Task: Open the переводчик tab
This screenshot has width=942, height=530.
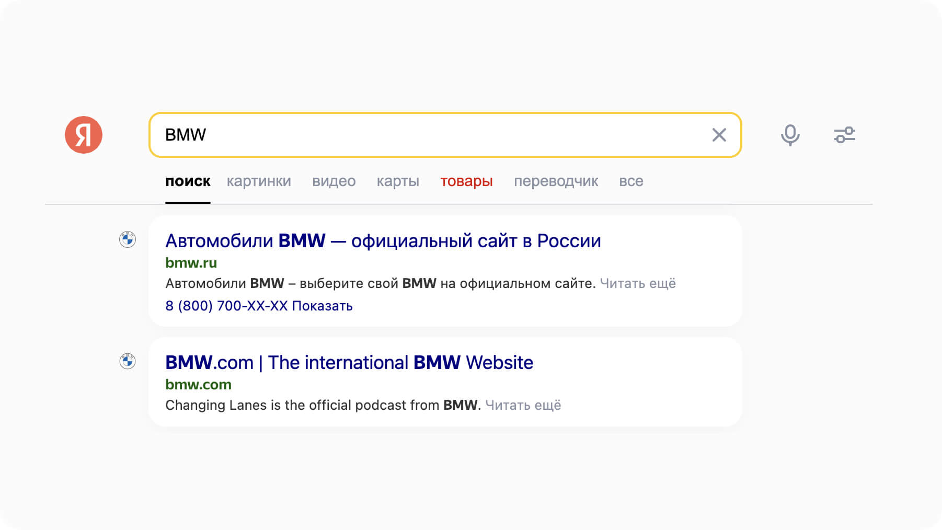Action: [556, 181]
